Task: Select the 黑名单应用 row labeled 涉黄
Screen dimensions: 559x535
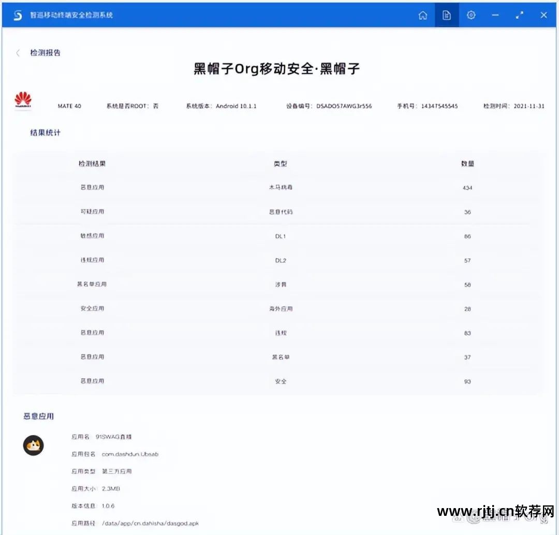Action: pyautogui.click(x=279, y=284)
